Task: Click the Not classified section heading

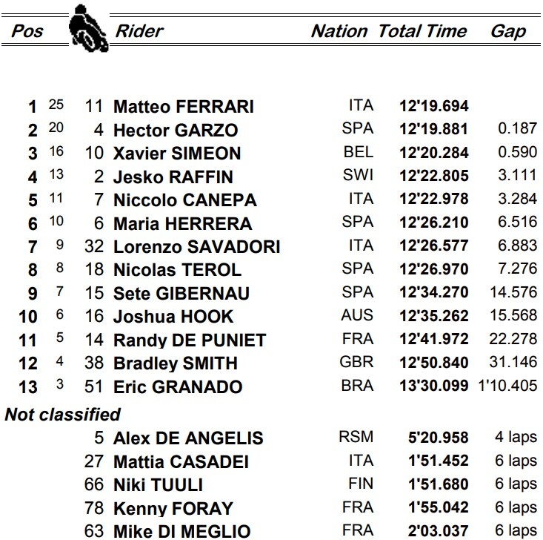Action: click(x=63, y=415)
